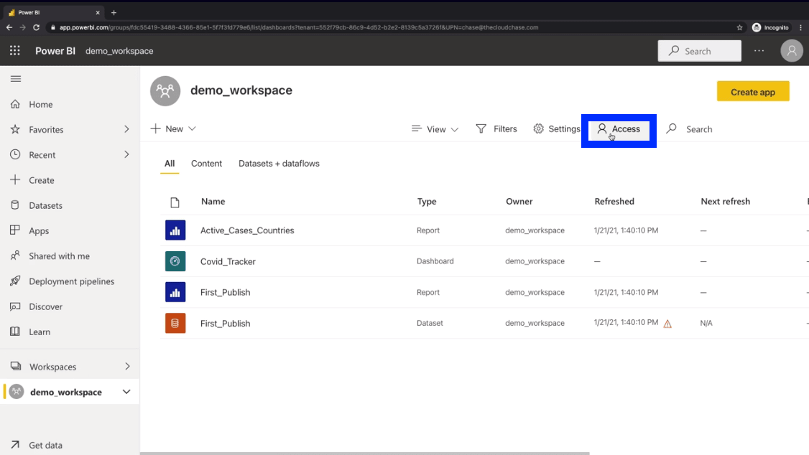Click the Covid_Tracker dashboard icon
This screenshot has width=809, height=455.
pos(175,261)
